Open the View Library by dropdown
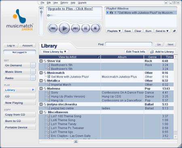This screenshot has height=148, width=182. [55, 52]
